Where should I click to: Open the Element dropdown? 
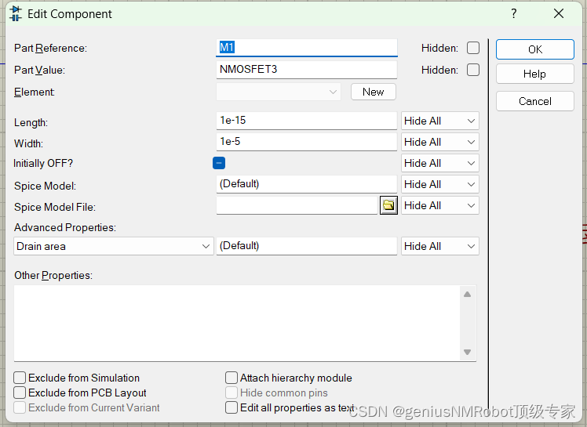(x=279, y=92)
